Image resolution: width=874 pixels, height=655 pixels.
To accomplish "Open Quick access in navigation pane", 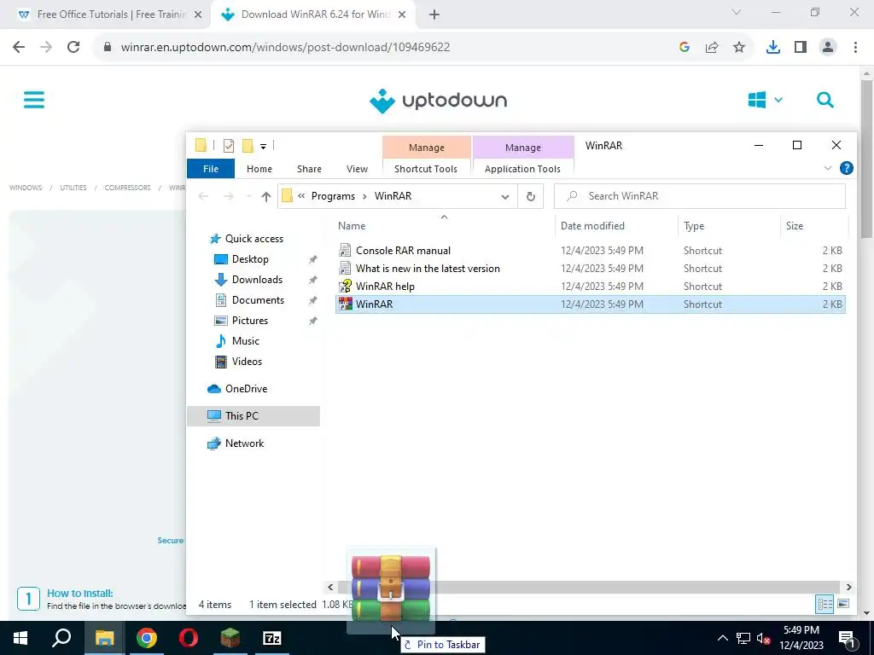I will pos(254,239).
